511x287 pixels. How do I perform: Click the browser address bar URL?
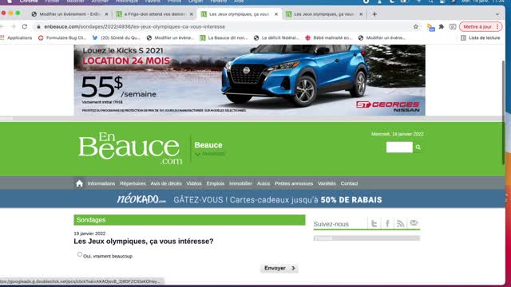click(x=134, y=26)
